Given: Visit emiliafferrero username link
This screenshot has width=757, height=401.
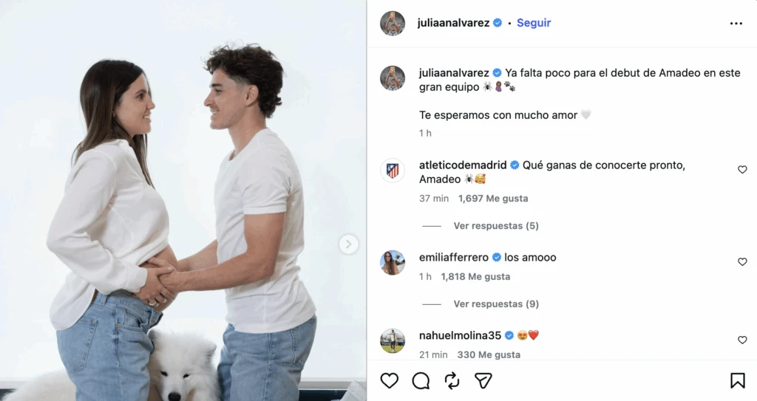Looking at the screenshot, I should pyautogui.click(x=454, y=258).
